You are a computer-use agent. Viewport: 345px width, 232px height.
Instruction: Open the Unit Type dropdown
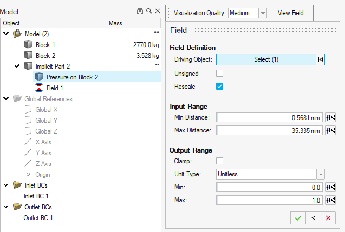click(321, 174)
